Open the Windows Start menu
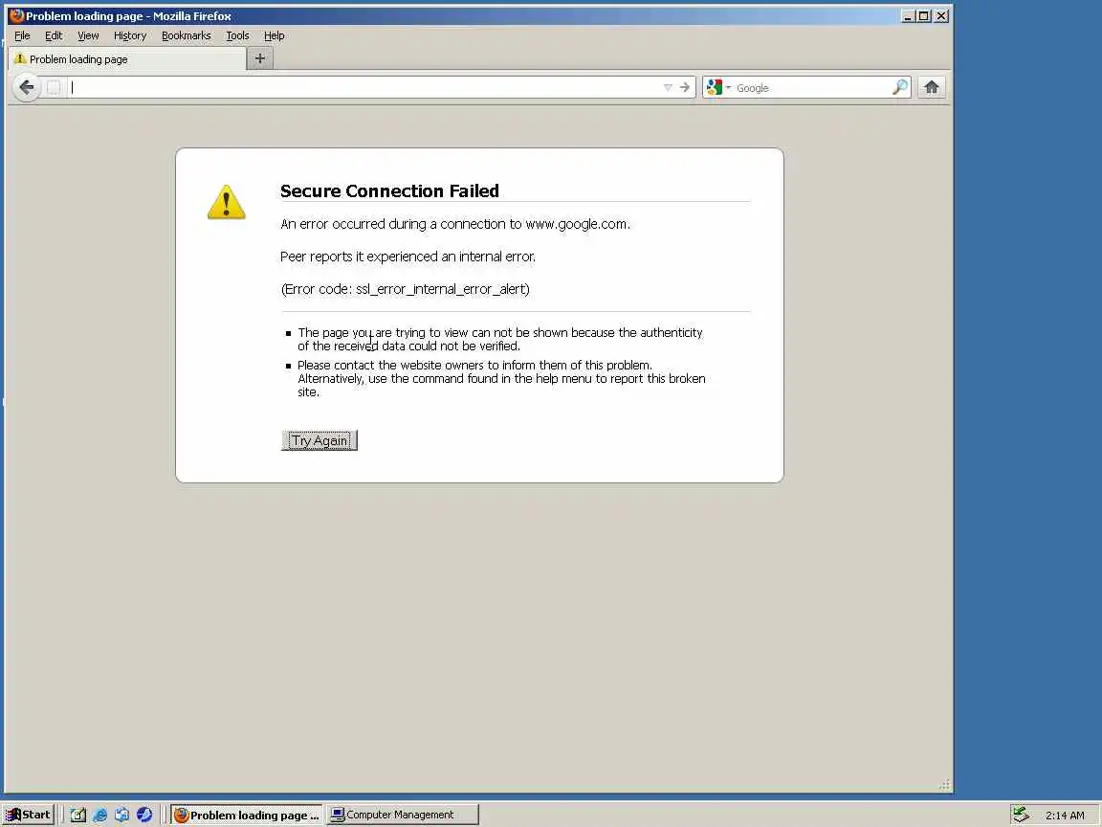Viewport: 1102px width, 827px height. click(28, 816)
